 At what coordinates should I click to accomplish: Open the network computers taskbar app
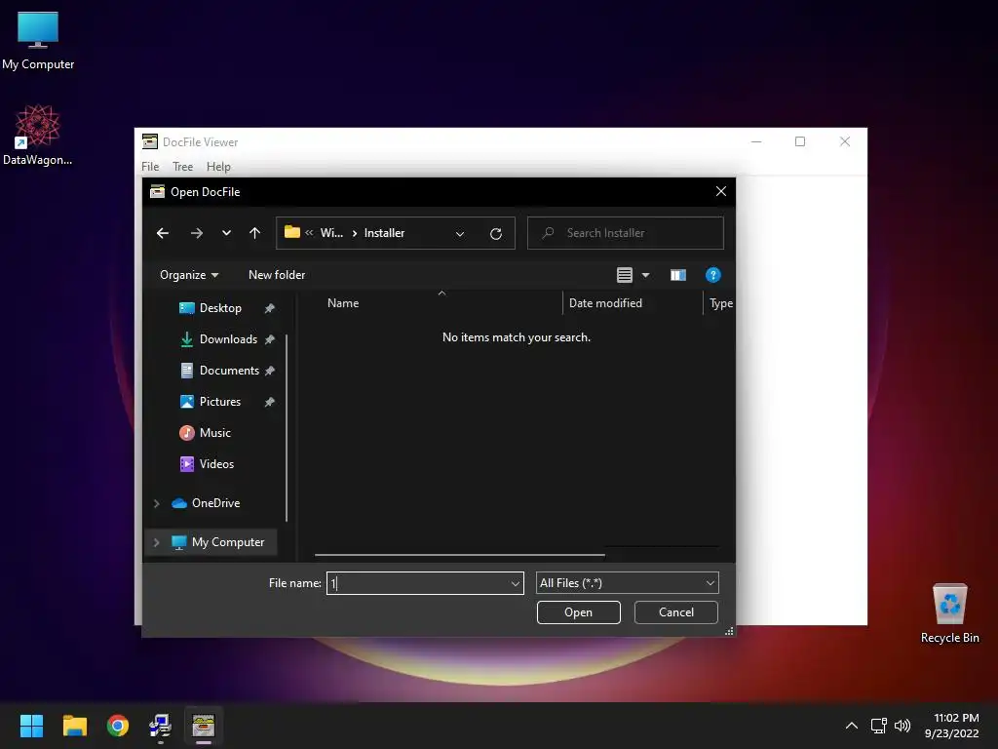point(161,726)
